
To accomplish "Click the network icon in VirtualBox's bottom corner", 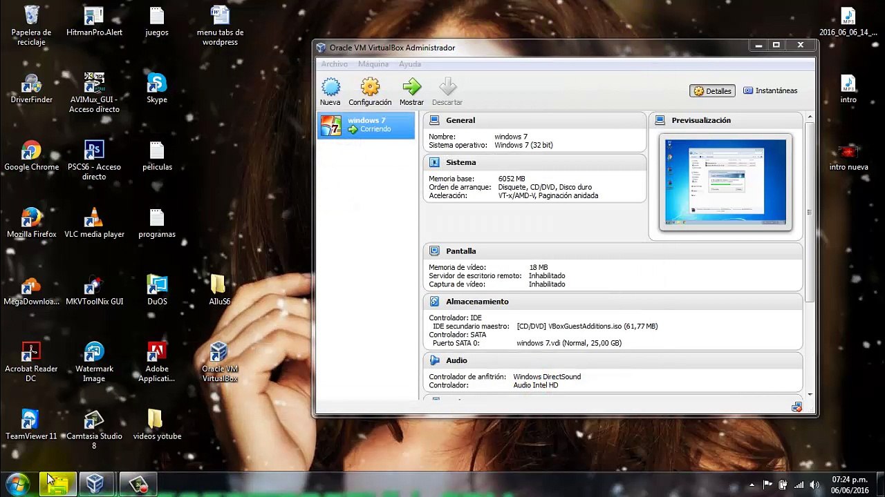I will (x=796, y=407).
